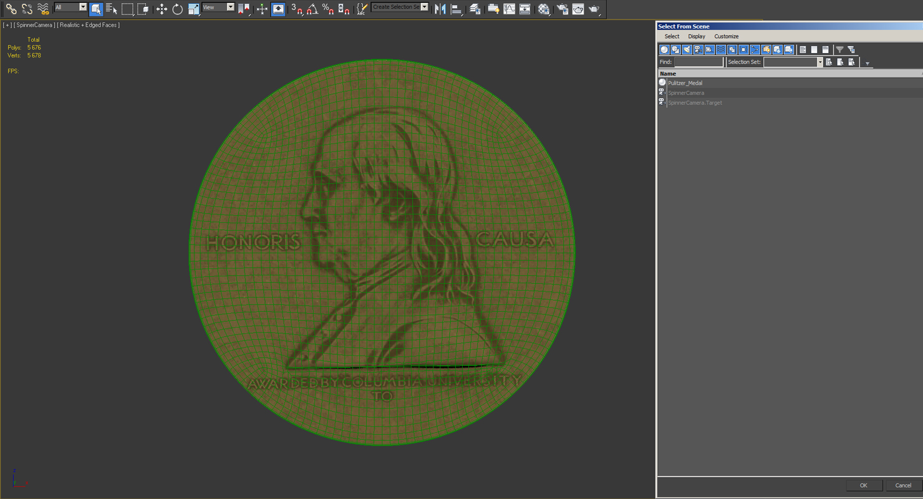Viewport: 923px width, 499px height.
Task: Toggle Spinner Snap
Action: coord(344,9)
